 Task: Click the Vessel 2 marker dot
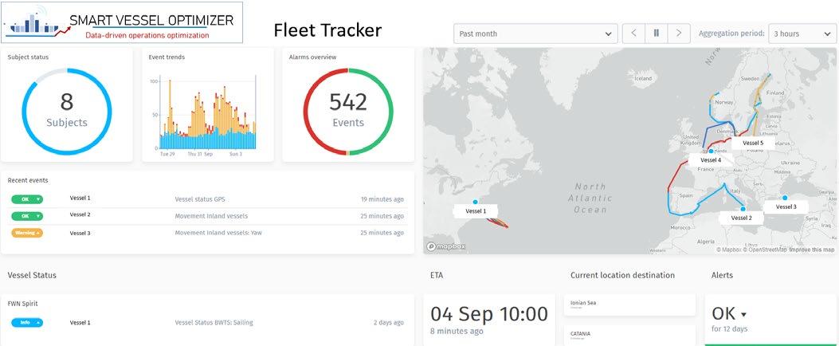(x=743, y=209)
